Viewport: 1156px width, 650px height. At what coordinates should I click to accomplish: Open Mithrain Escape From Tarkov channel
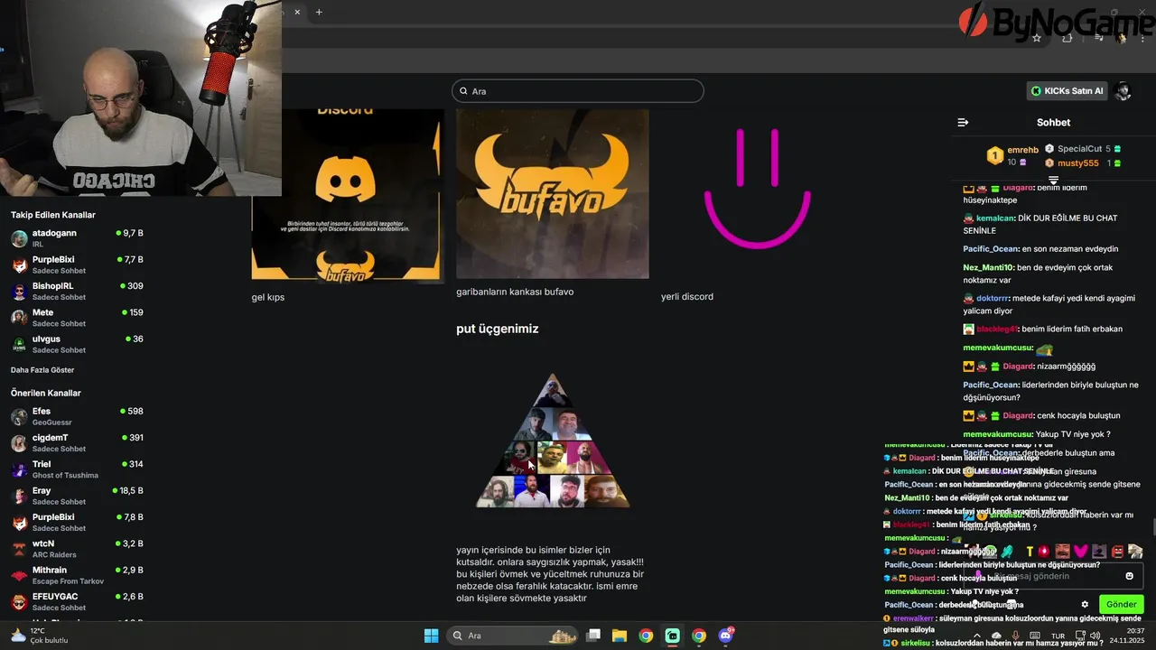tap(79, 575)
